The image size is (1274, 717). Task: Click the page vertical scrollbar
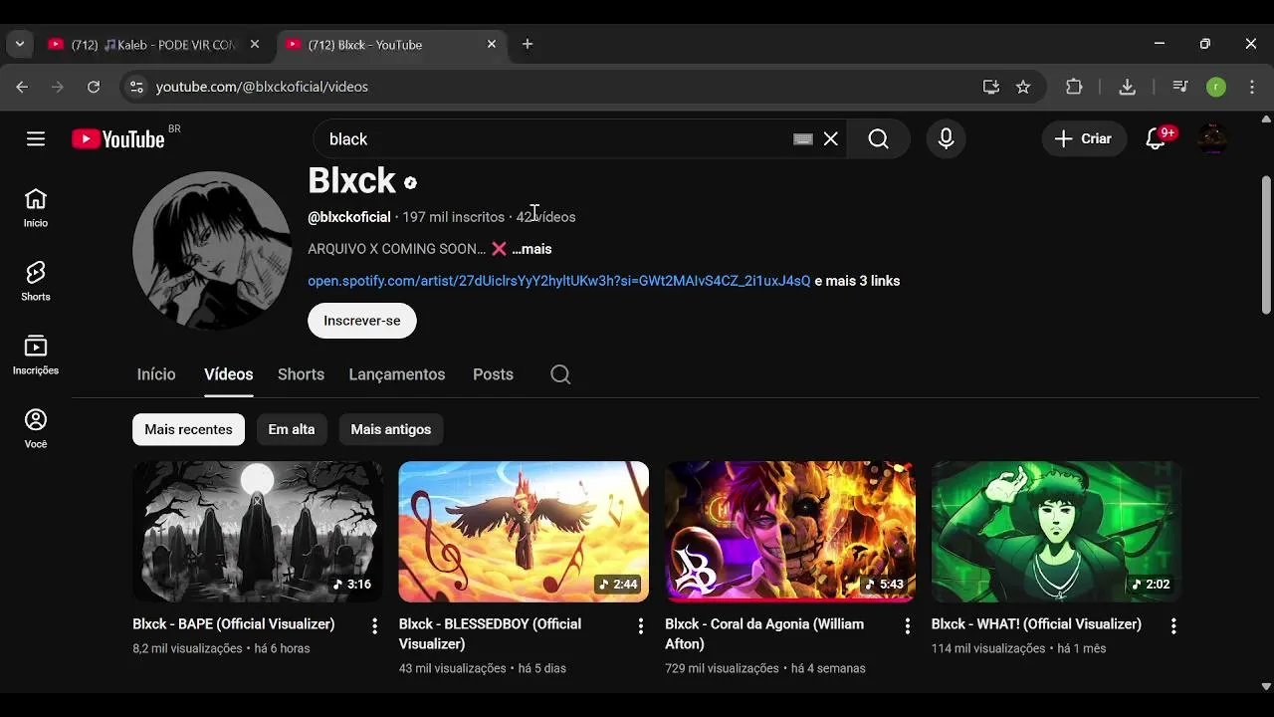[x=1266, y=246]
